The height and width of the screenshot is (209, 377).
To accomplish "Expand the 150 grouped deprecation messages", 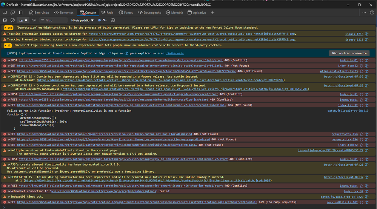I will click(8, 28).
